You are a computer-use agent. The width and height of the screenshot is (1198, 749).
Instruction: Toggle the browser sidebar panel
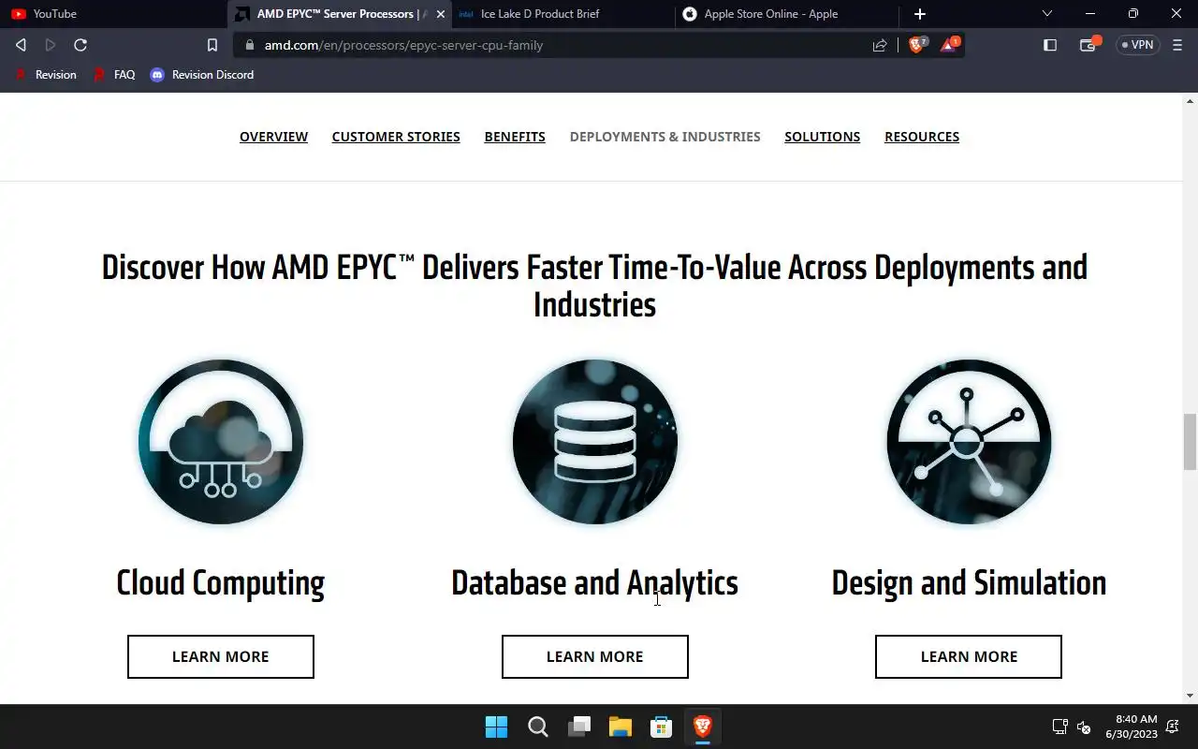coord(1050,45)
